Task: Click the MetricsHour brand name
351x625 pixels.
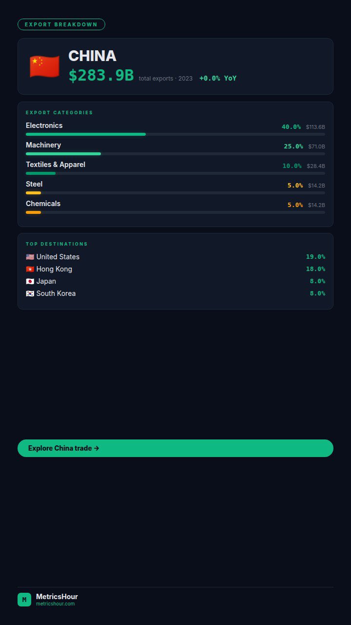Action: pos(57,597)
